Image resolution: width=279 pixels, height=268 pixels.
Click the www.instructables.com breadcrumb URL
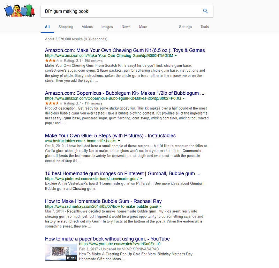(x=81, y=141)
